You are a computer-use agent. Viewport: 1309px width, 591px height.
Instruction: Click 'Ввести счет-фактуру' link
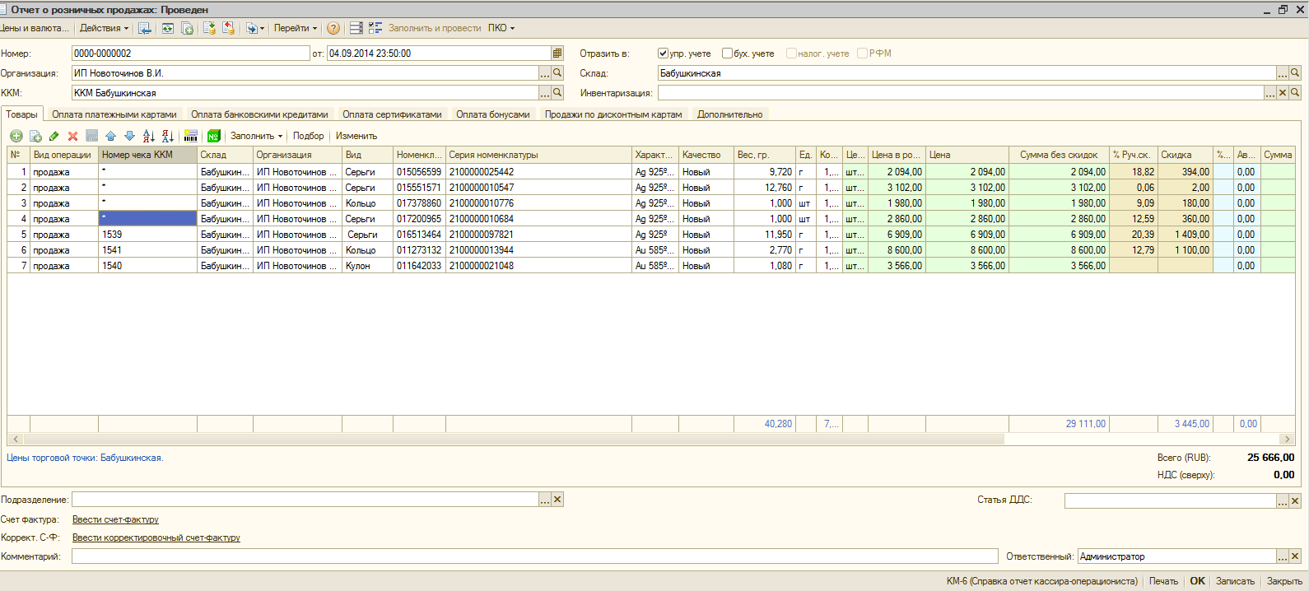(115, 519)
